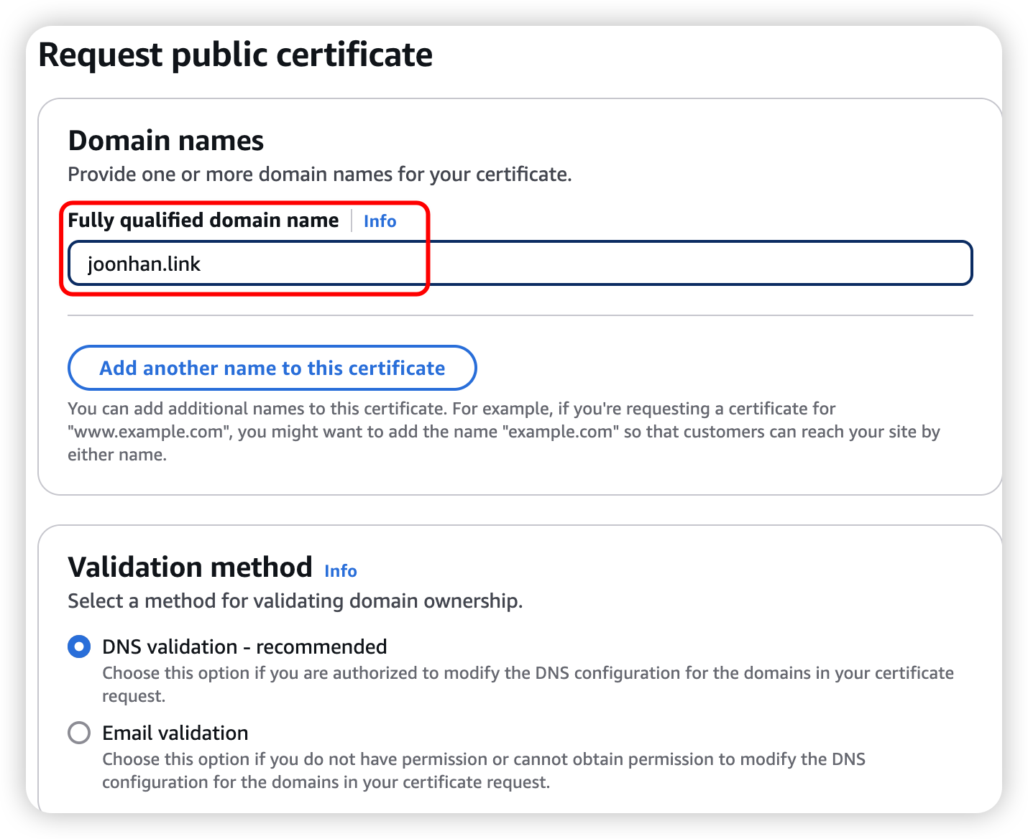Click the help text mentioning www.example.com
1028x839 pixels.
503,431
